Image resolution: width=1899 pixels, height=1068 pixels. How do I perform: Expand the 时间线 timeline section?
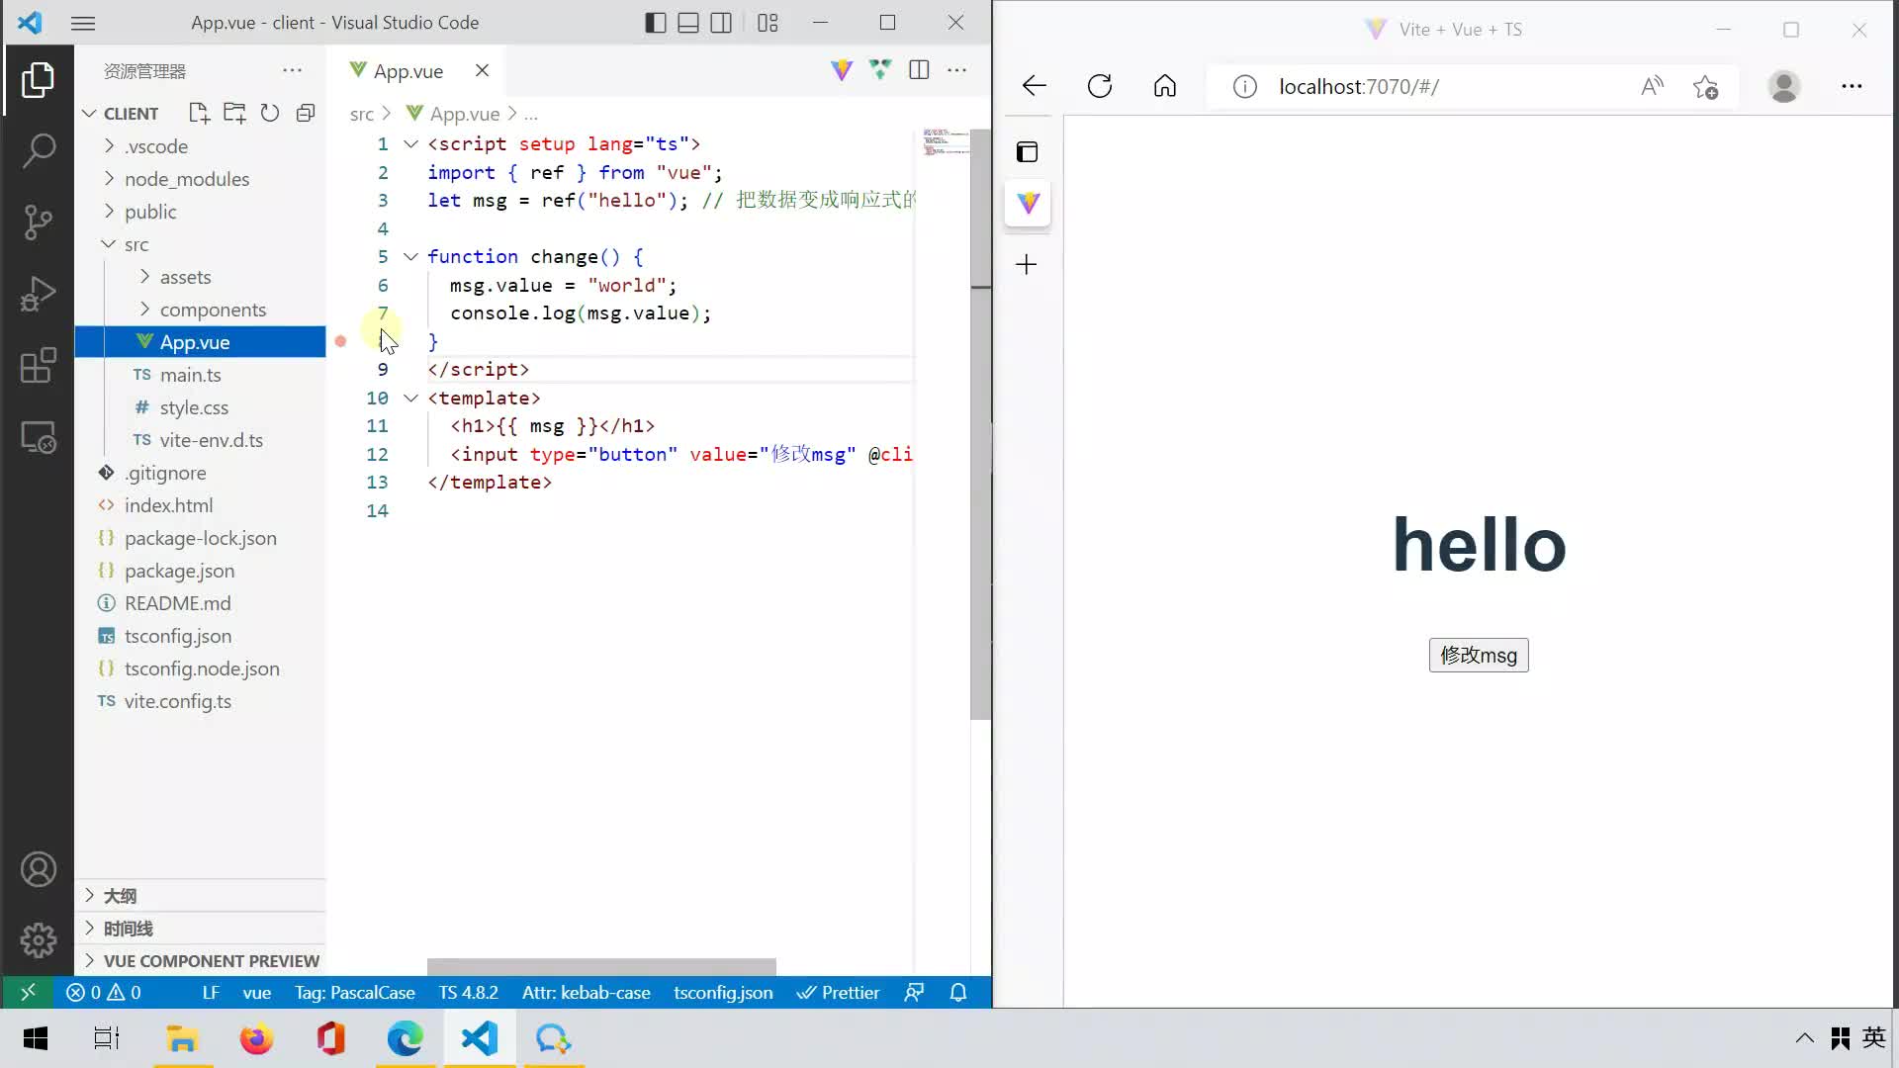(200, 929)
